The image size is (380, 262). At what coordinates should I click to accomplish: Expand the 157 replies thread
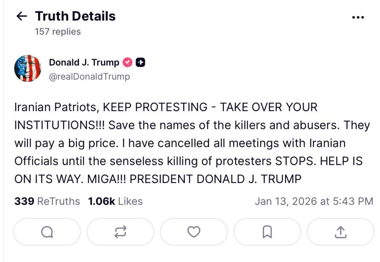(x=57, y=31)
